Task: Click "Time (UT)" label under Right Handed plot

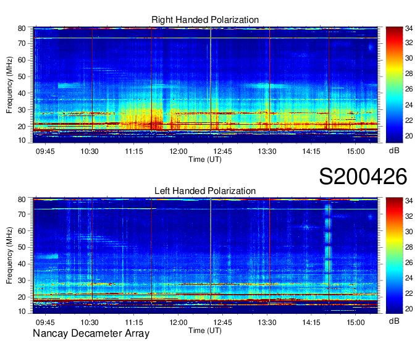Action: (205, 159)
